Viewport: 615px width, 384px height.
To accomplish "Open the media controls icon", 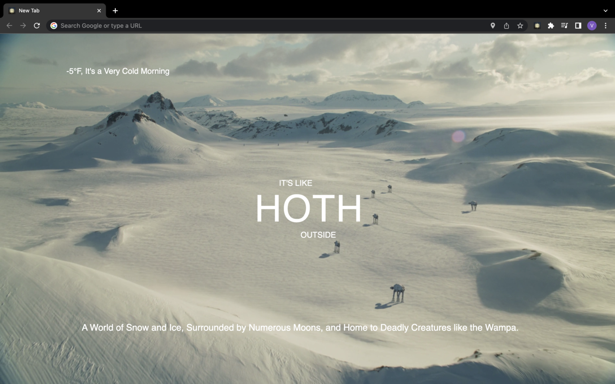I will (x=564, y=25).
